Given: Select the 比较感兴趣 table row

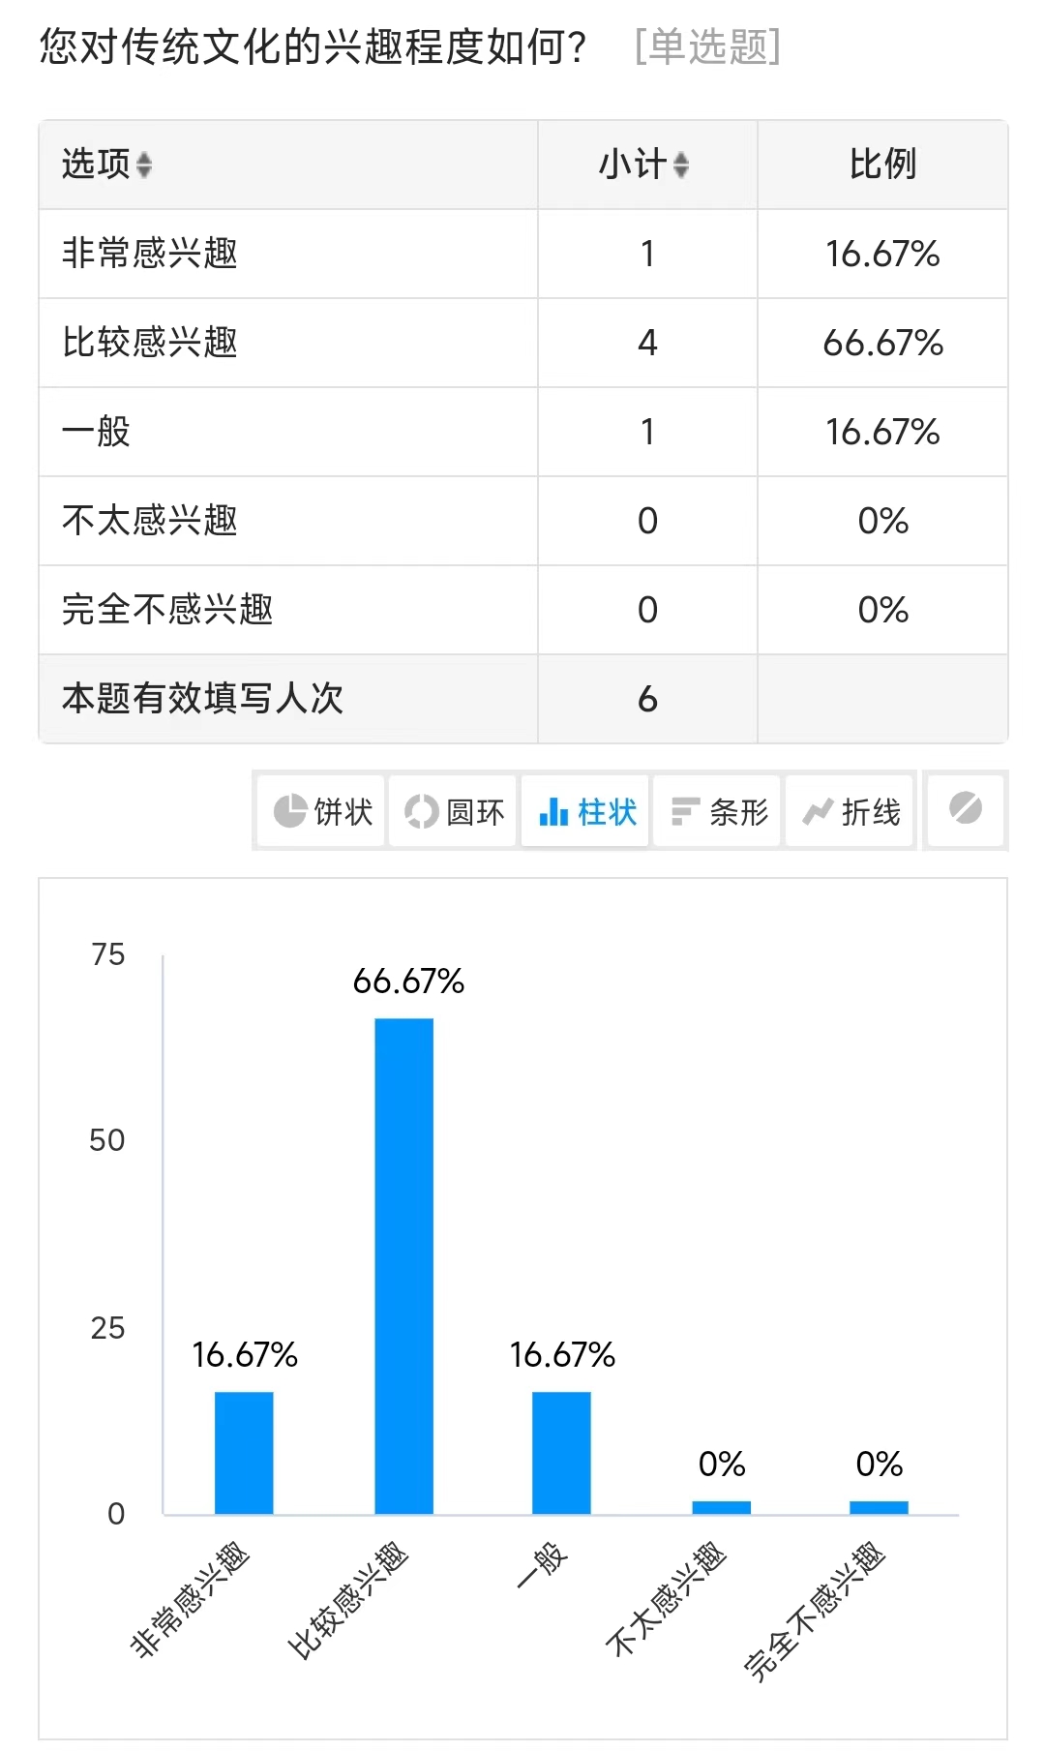Looking at the screenshot, I should 523,343.
